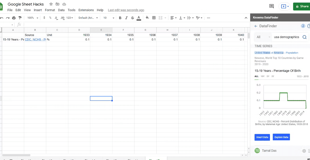Rename the Google Sheet Hacks title

[x=26, y=4]
